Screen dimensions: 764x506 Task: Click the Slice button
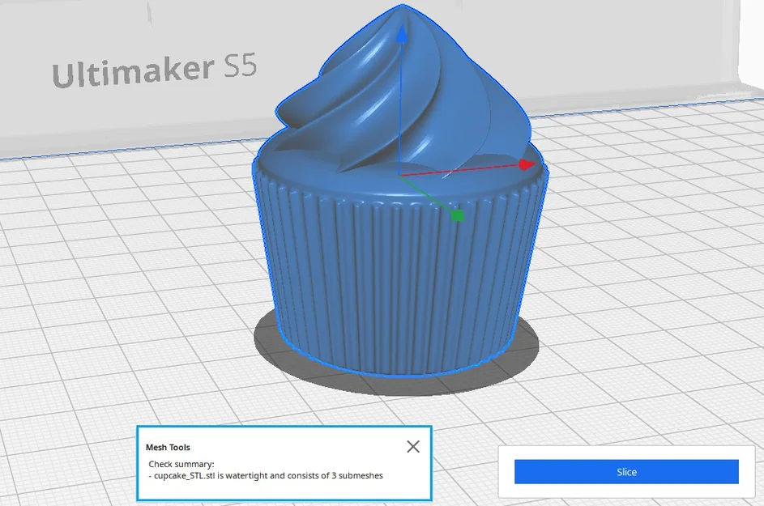626,472
